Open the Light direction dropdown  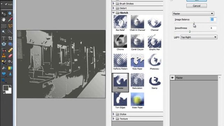pyautogui.click(x=199, y=37)
